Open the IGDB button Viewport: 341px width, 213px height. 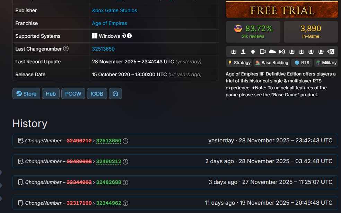pyautogui.click(x=97, y=94)
